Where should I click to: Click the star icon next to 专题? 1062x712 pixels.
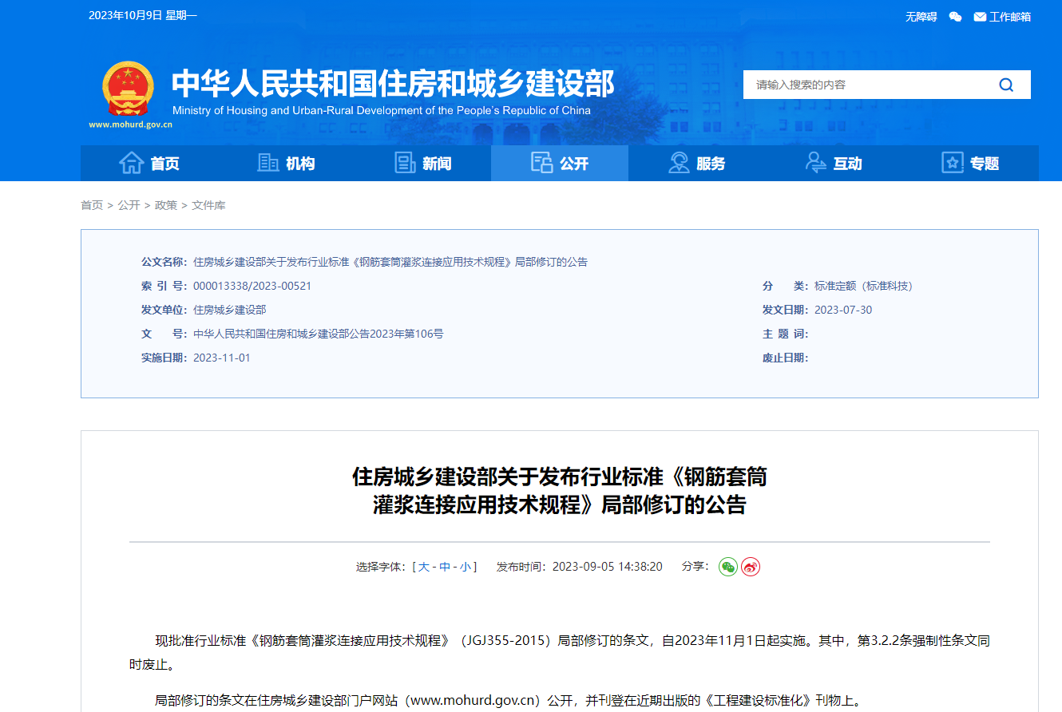951,162
